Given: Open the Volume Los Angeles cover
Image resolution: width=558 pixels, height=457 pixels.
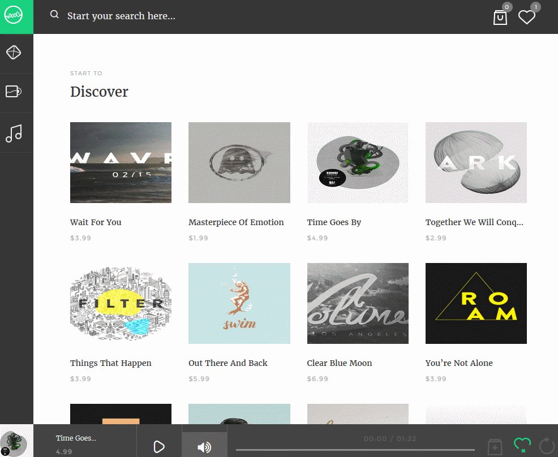Looking at the screenshot, I should [358, 303].
